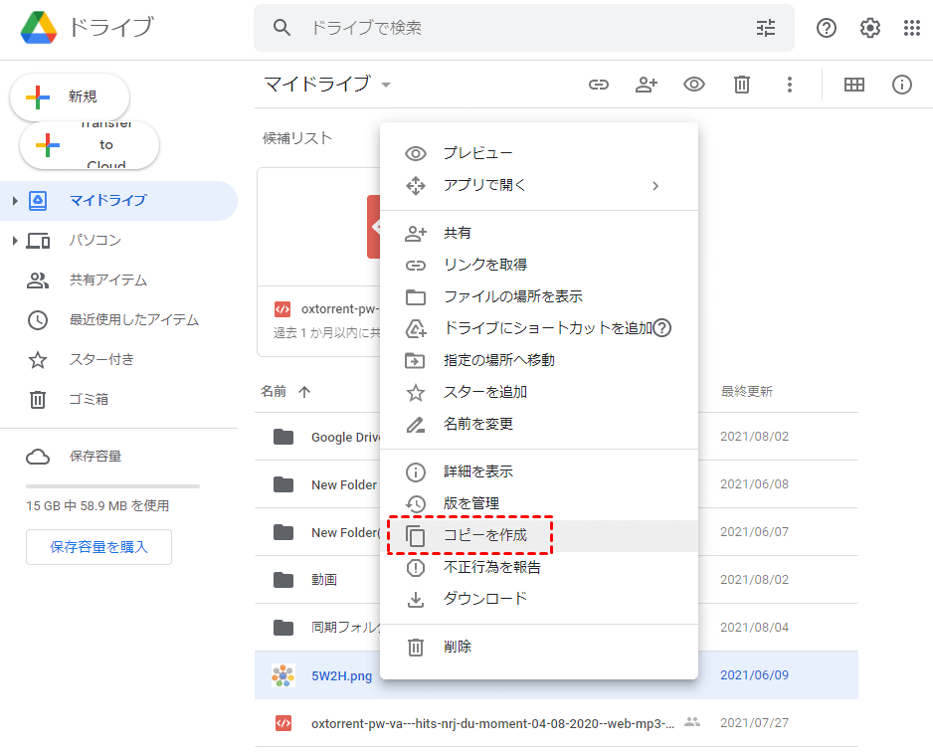Click the 新規 create button
The image size is (933, 752).
(70, 96)
